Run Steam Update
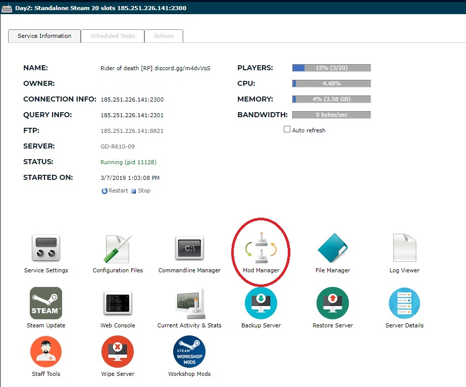Image resolution: width=466 pixels, height=387 pixels. coord(46,303)
